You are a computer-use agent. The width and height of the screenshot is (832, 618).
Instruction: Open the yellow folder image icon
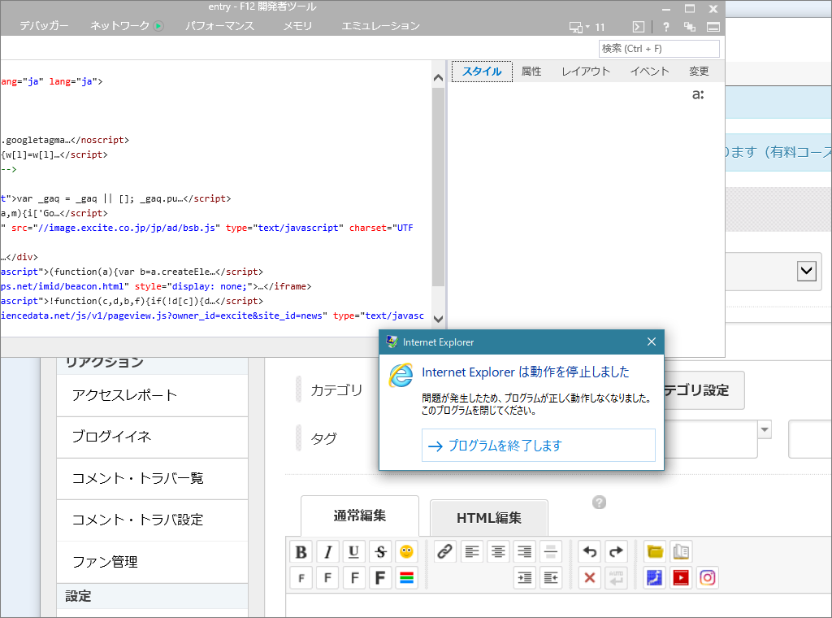point(655,552)
